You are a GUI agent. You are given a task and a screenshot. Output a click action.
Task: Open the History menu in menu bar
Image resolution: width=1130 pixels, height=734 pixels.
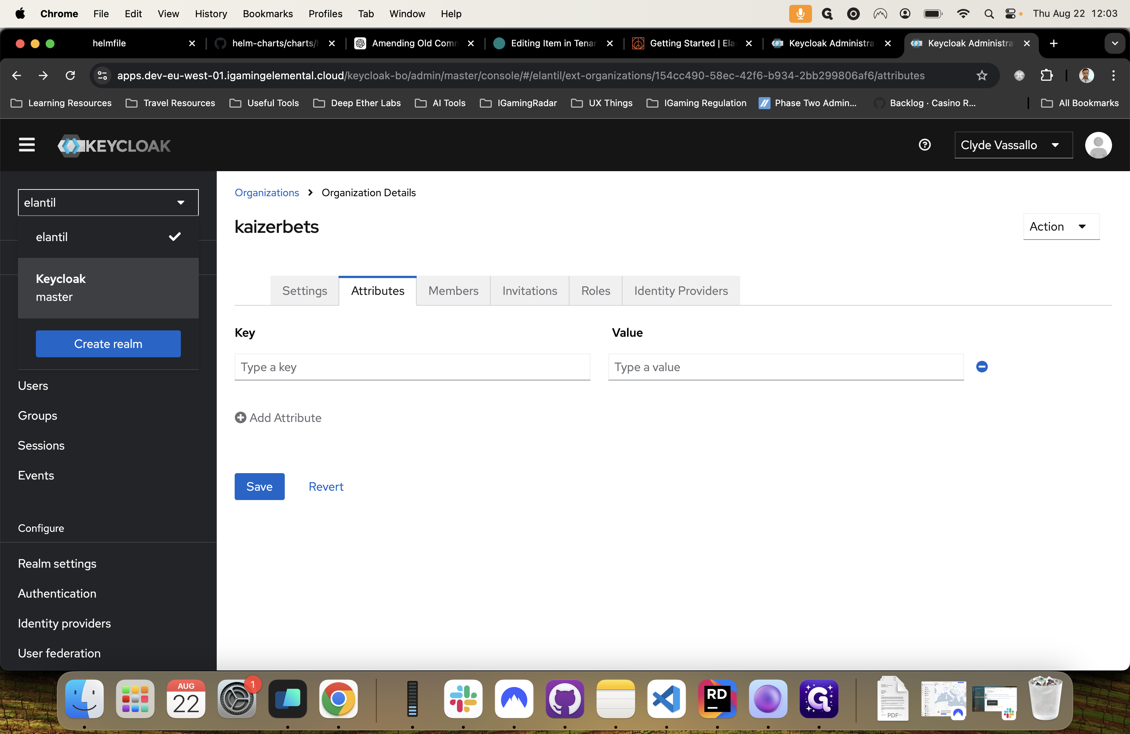(x=211, y=14)
